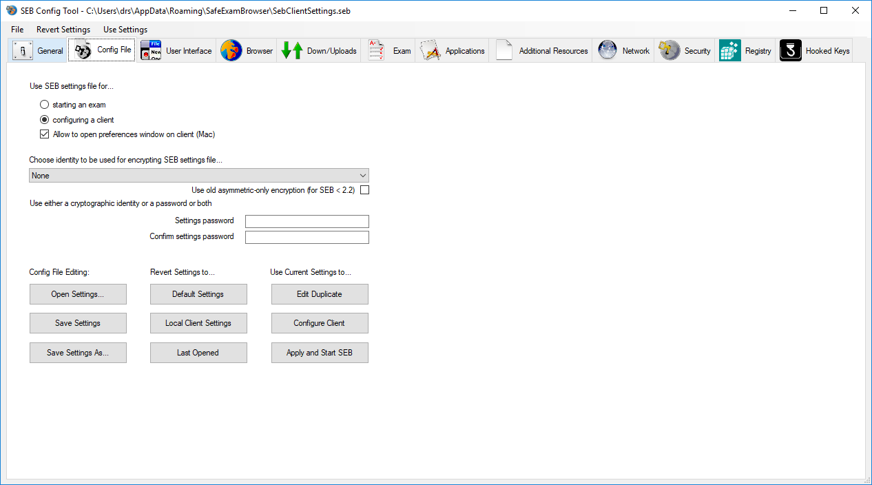Open the encryption identity dropdown
Viewport: 872px width, 485px height.
pos(199,176)
